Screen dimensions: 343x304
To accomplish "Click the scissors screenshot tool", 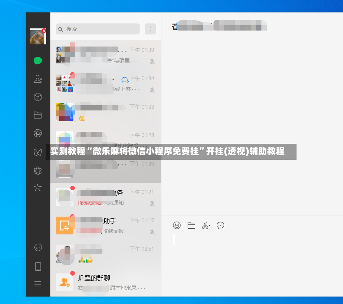I will [x=206, y=225].
